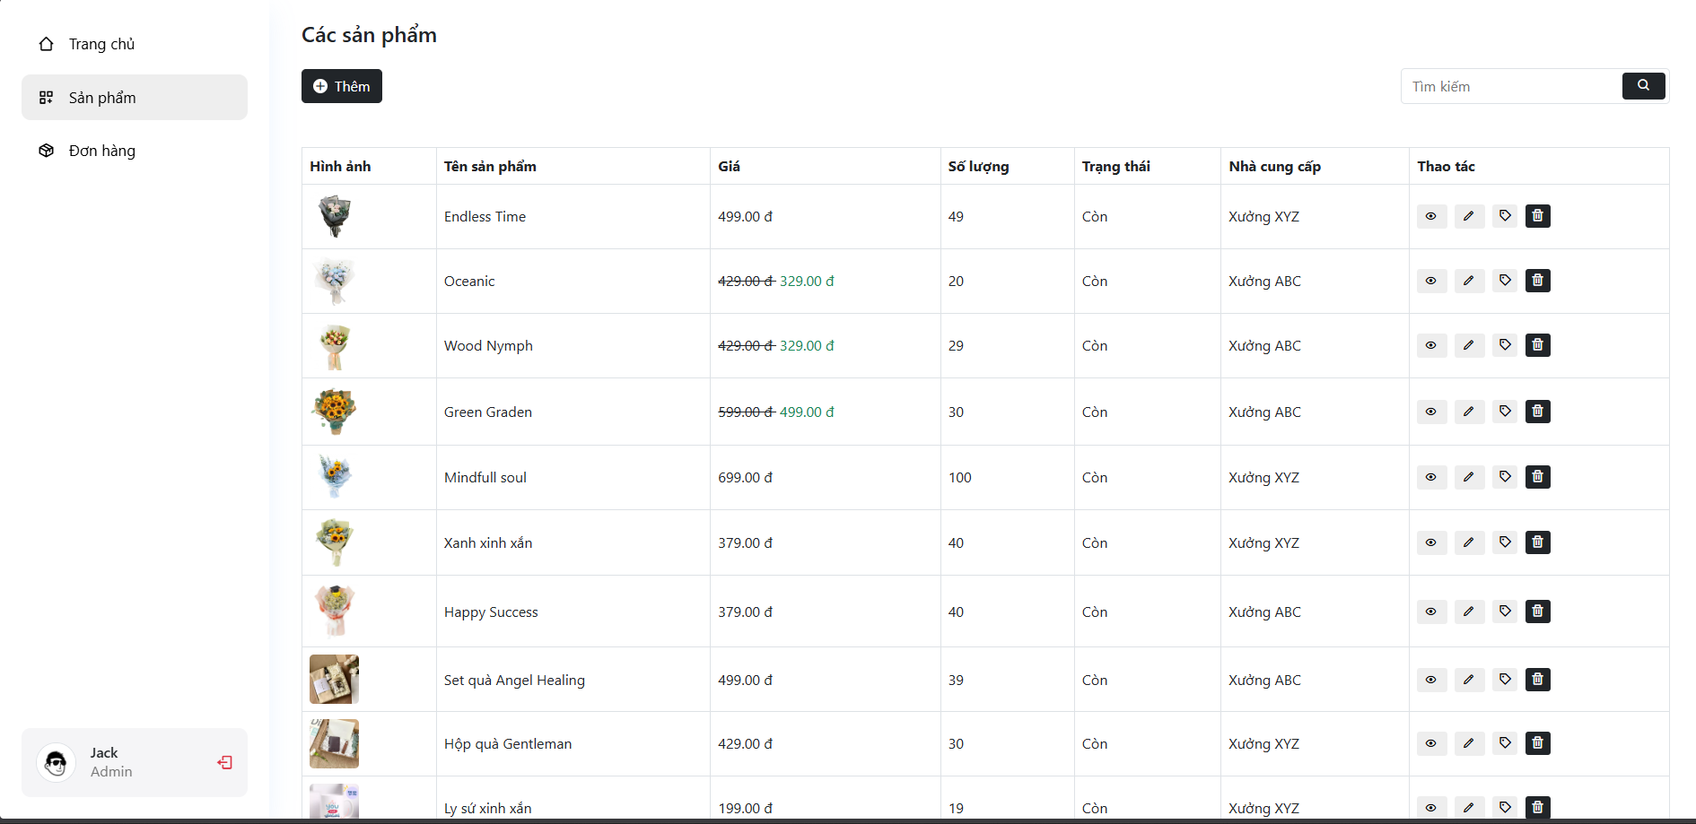
Task: View Xanh xinh xắn details via eye icon
Action: click(x=1431, y=542)
